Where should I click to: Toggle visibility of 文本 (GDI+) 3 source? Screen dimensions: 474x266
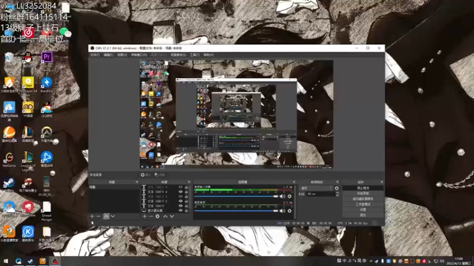click(181, 197)
